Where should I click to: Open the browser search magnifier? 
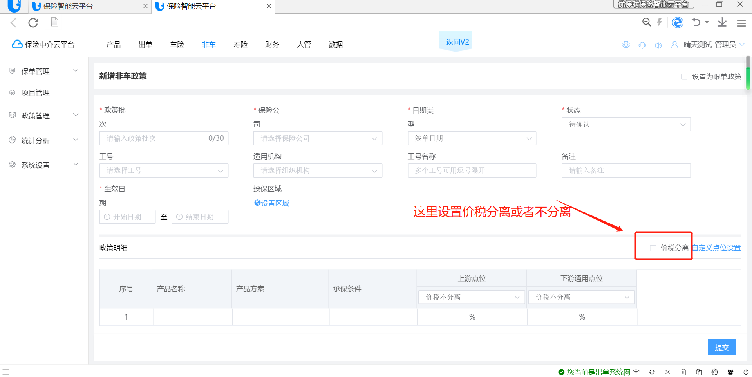(x=647, y=22)
